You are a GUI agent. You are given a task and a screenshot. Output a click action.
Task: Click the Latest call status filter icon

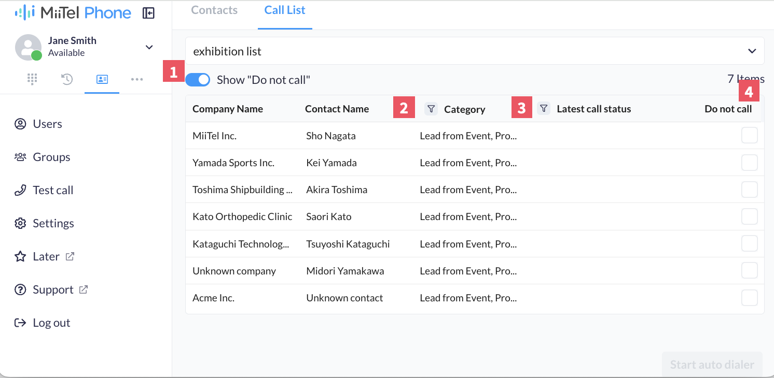coord(543,108)
